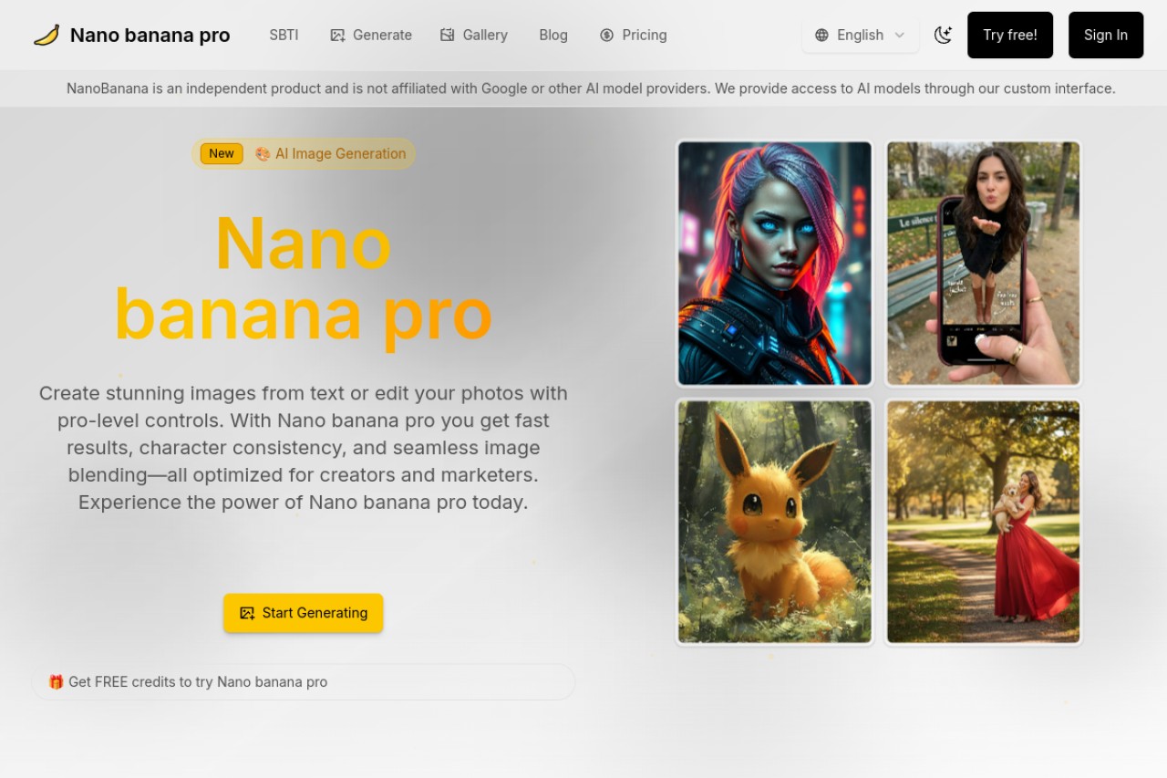Click the Start Generating button

pyautogui.click(x=304, y=613)
